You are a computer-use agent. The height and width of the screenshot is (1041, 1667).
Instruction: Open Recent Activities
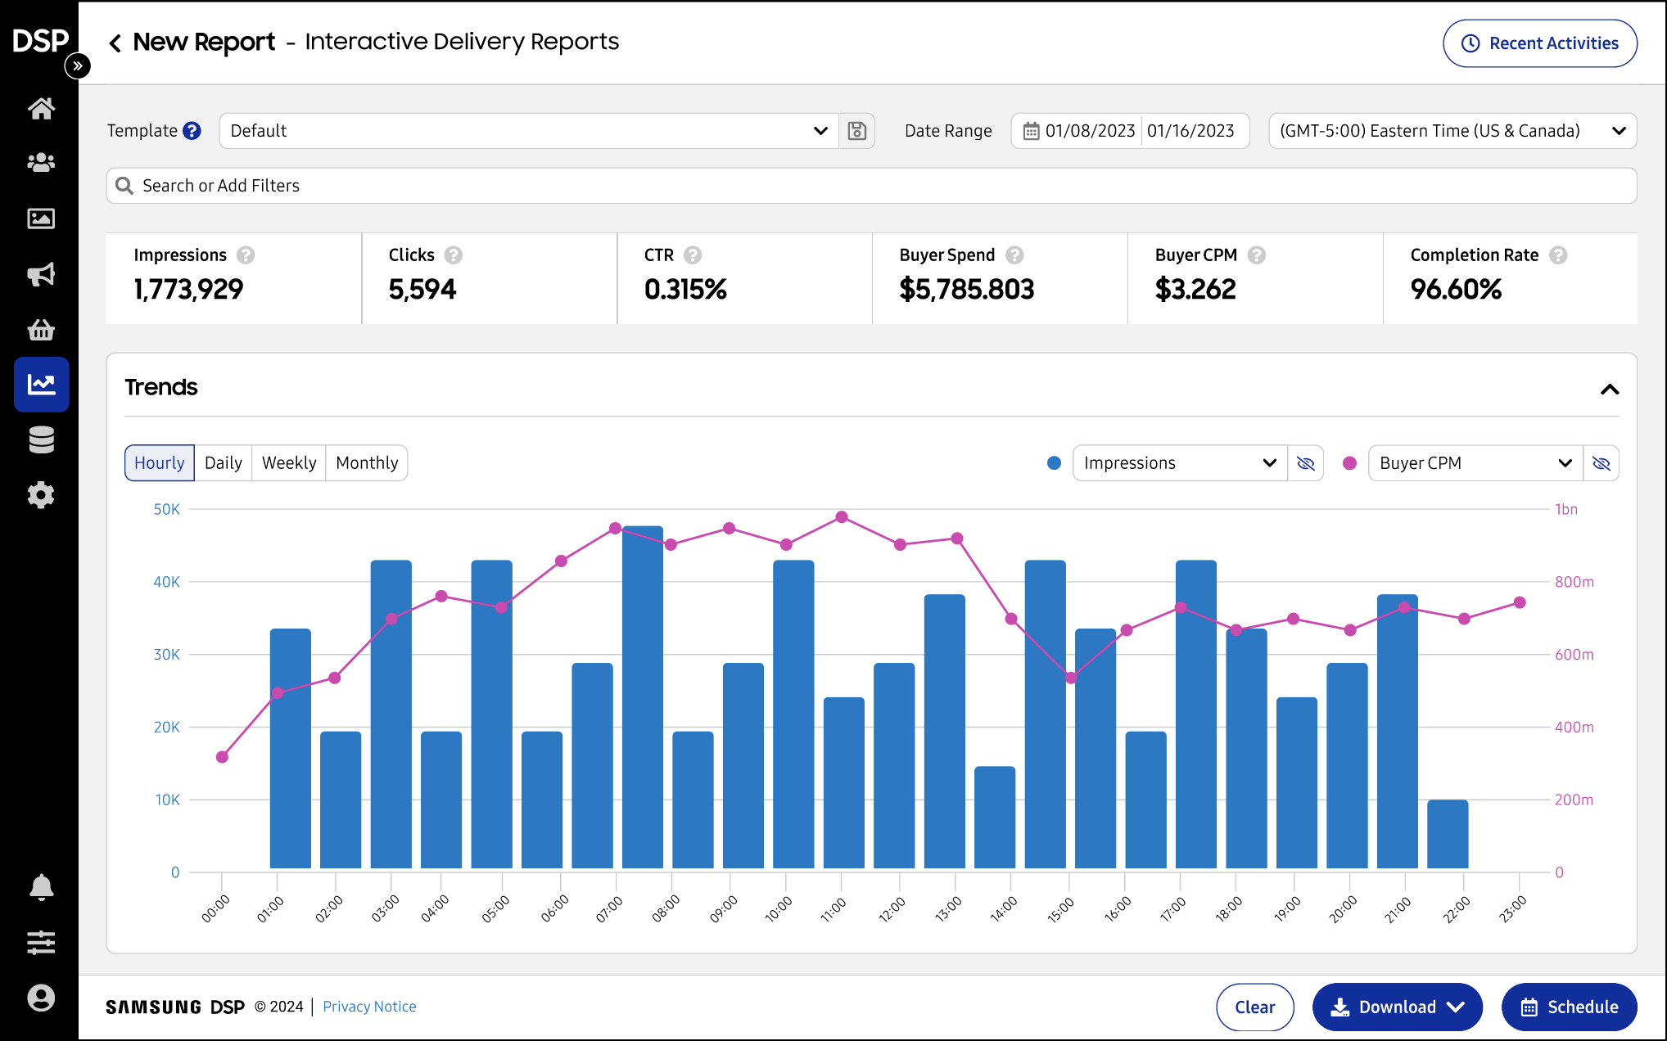tap(1539, 43)
